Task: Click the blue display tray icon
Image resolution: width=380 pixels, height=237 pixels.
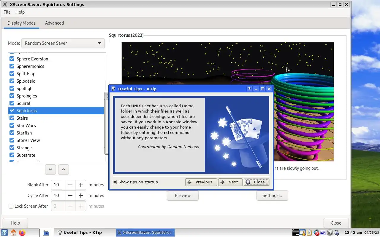Action: [323, 233]
